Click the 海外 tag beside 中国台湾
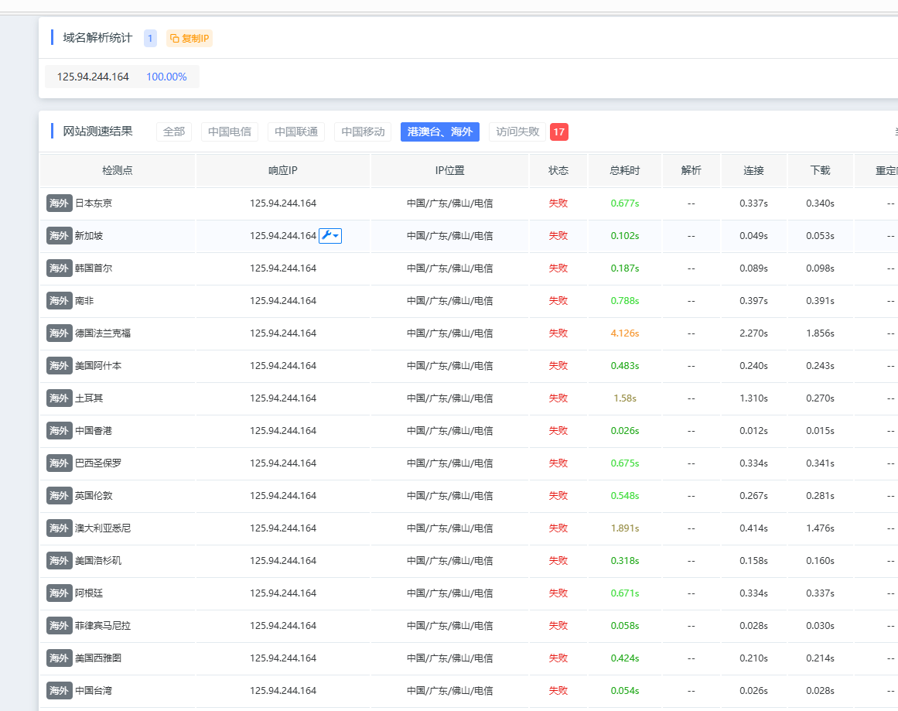 click(x=59, y=691)
